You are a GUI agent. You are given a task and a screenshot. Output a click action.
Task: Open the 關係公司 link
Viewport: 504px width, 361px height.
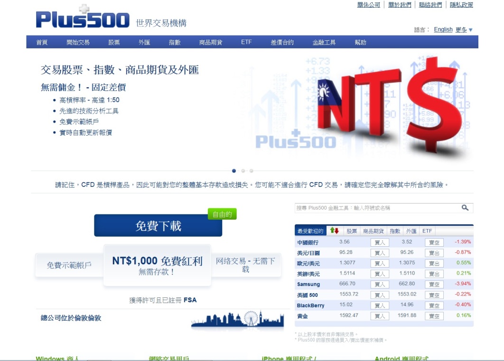[x=369, y=5]
